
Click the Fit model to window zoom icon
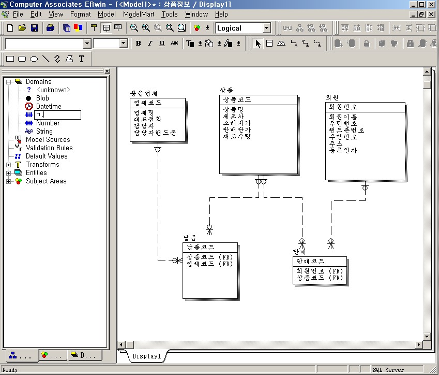pos(181,28)
